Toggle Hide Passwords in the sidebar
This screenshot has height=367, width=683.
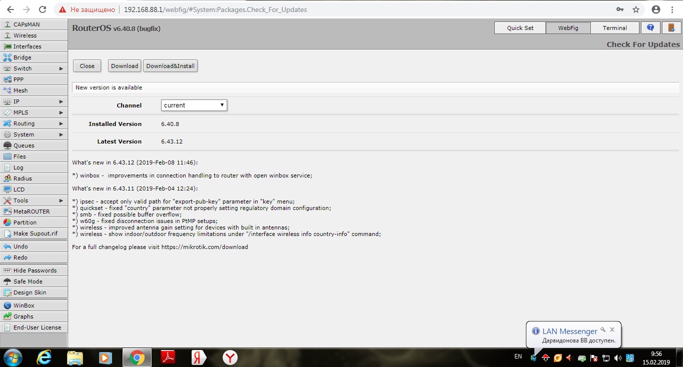(x=34, y=270)
